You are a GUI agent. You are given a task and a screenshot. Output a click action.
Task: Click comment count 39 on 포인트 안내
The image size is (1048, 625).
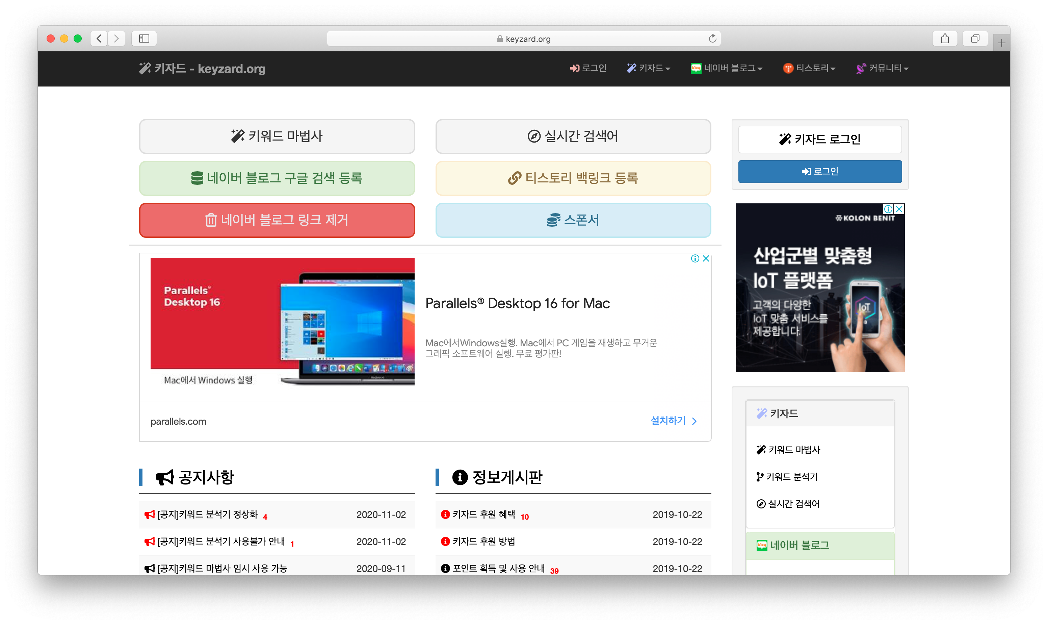point(554,571)
